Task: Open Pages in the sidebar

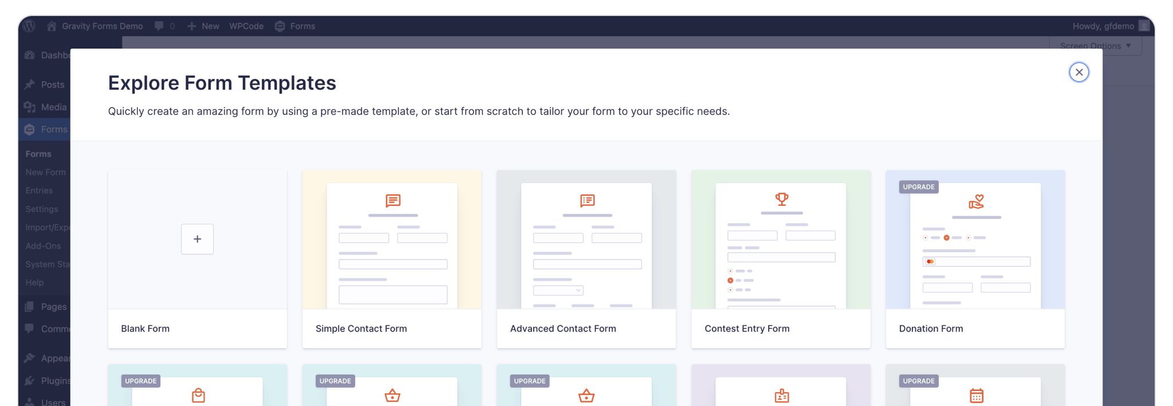Action: coord(46,307)
